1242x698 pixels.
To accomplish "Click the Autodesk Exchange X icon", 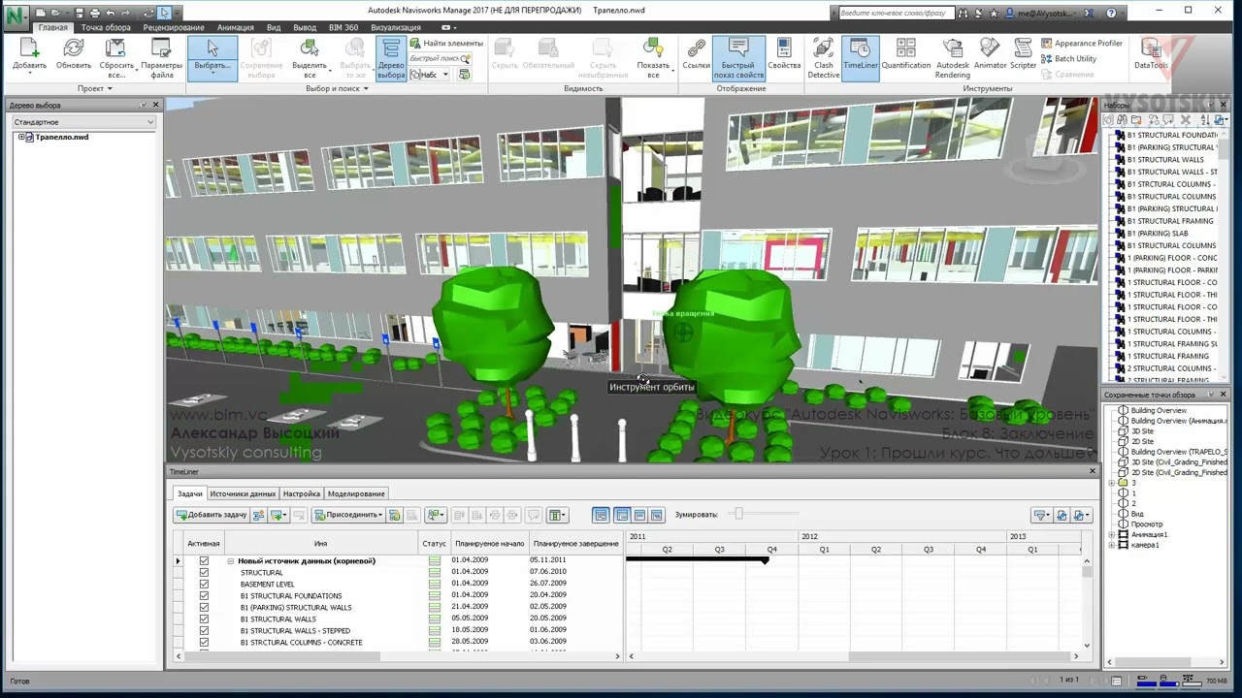I will tap(1089, 13).
